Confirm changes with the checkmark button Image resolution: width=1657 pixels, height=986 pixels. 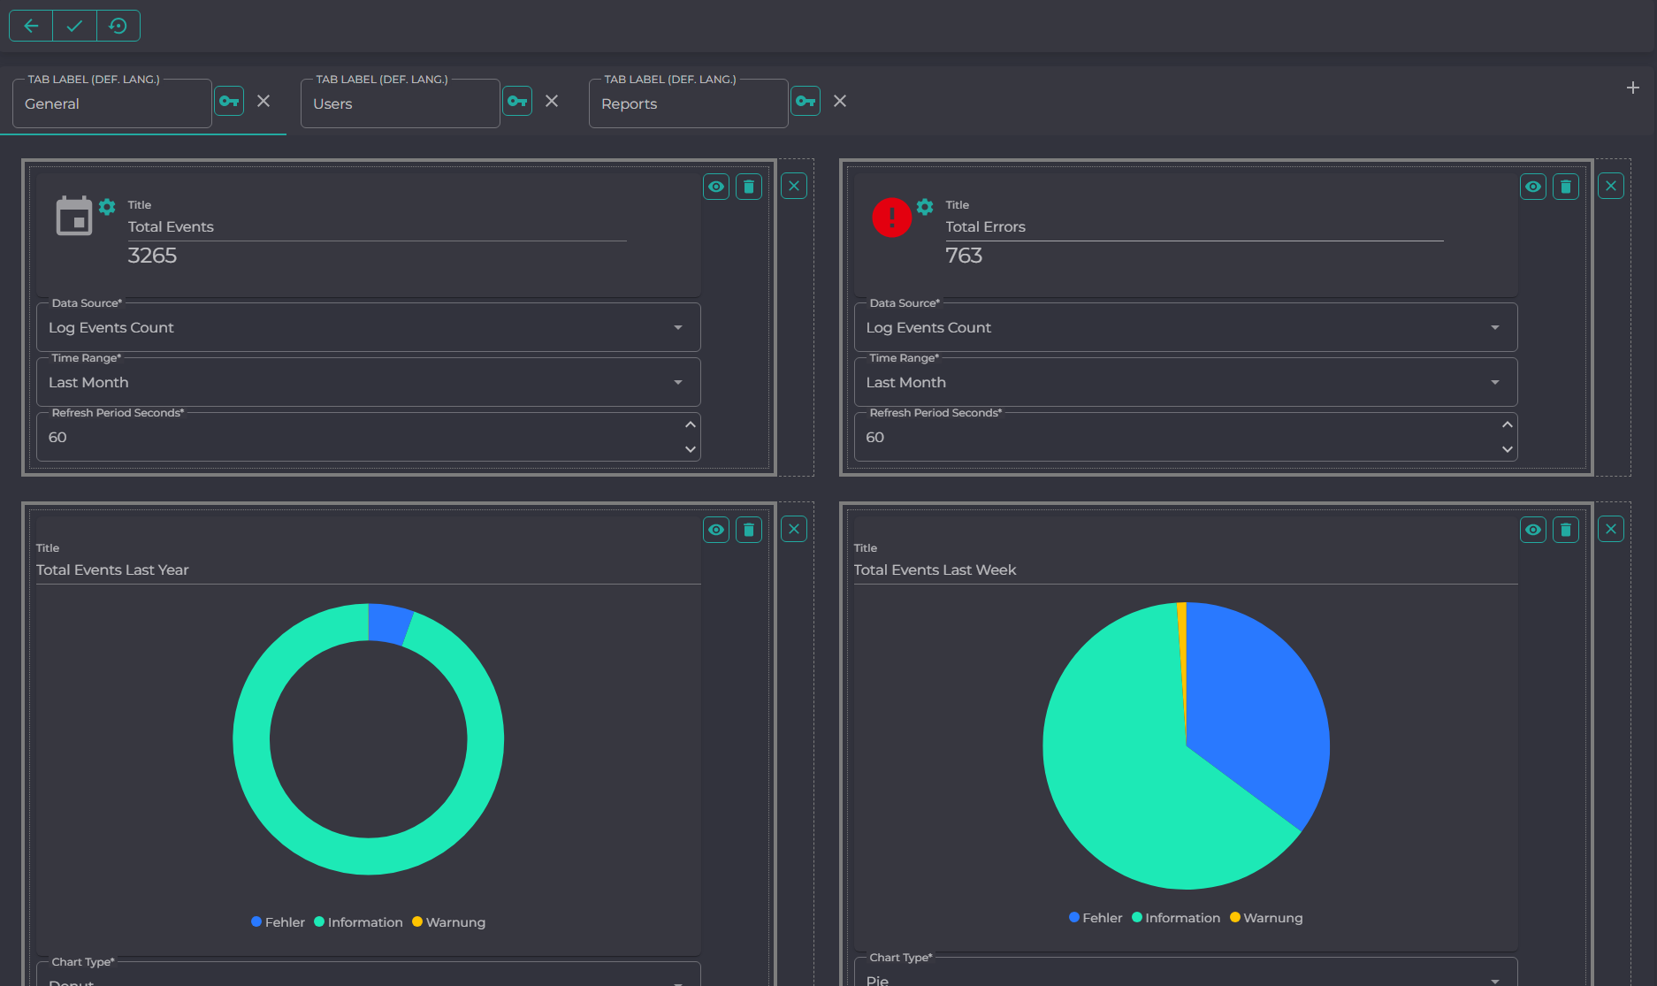(74, 26)
